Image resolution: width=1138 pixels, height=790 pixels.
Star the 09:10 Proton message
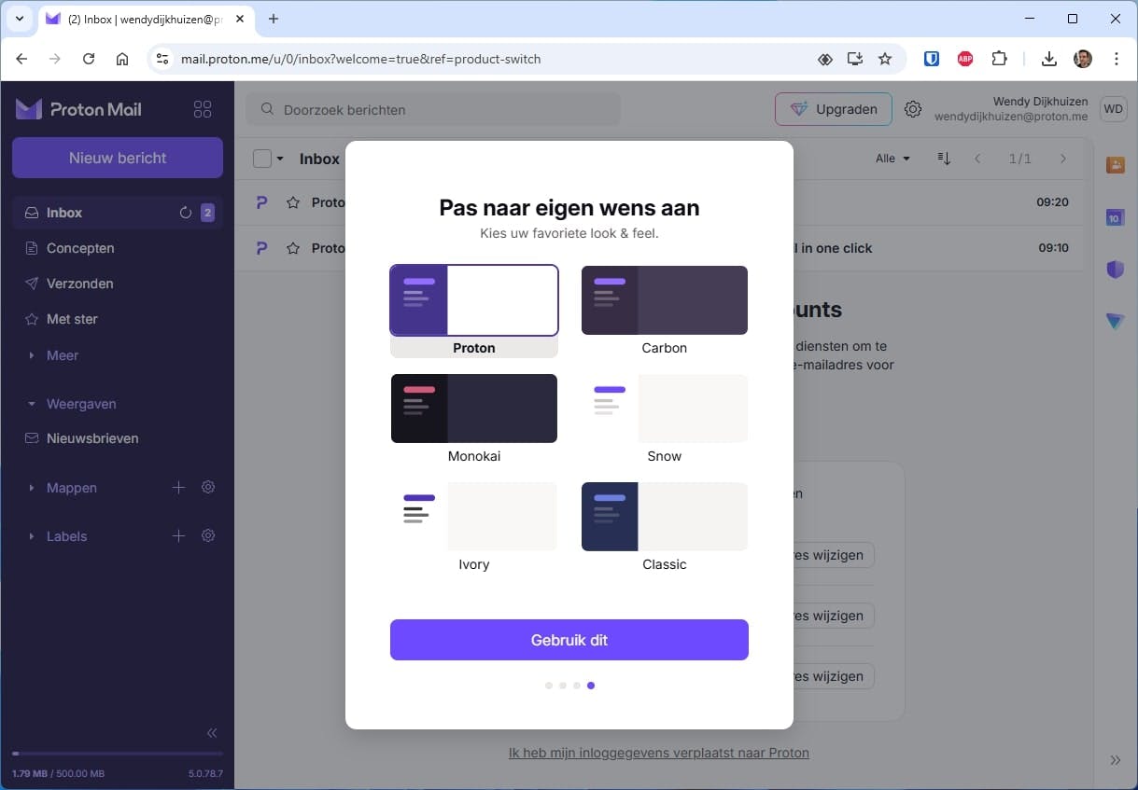(293, 248)
